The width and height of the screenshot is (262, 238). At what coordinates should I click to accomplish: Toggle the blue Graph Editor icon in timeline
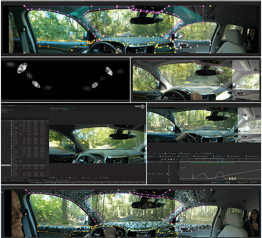tap(177, 159)
